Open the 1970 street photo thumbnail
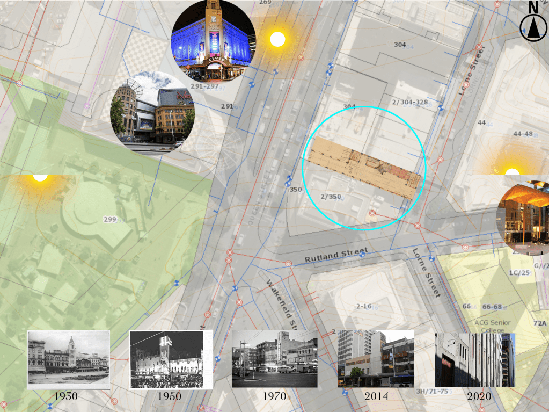Image resolution: width=549 pixels, height=412 pixels. 274,359
